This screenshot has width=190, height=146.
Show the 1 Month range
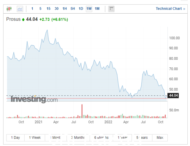coord(56,138)
